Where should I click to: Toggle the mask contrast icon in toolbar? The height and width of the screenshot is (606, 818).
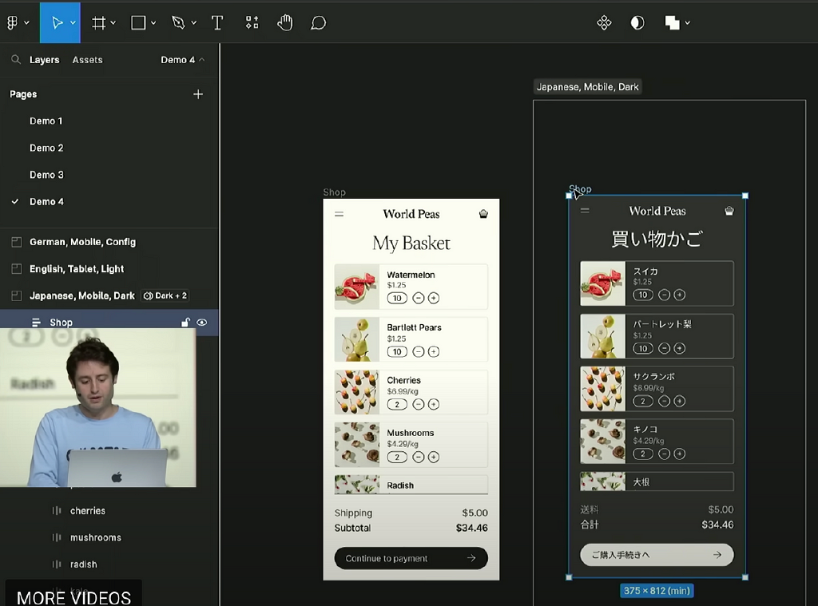pyautogui.click(x=637, y=23)
